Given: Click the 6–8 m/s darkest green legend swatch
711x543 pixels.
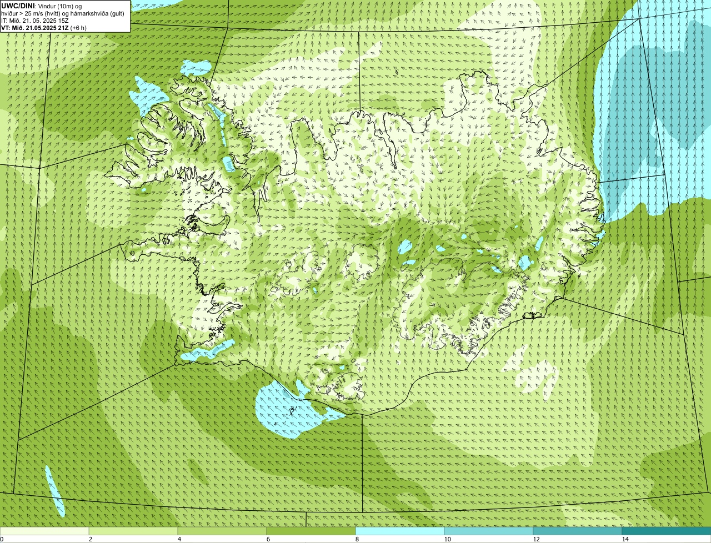Looking at the screenshot, I should point(311,531).
